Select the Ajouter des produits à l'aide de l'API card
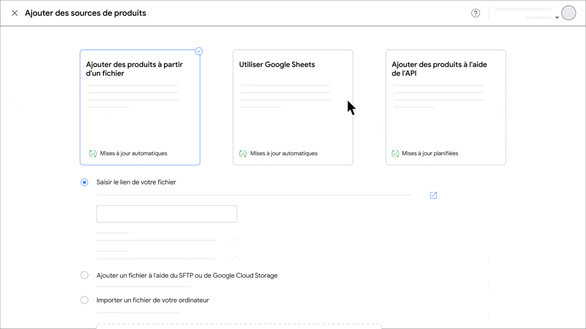This screenshot has width=586, height=329. coord(446,108)
